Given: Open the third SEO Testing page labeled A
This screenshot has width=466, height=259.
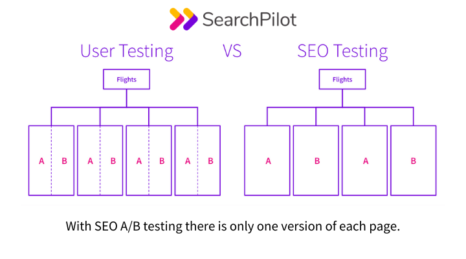Looking at the screenshot, I should click(x=365, y=161).
